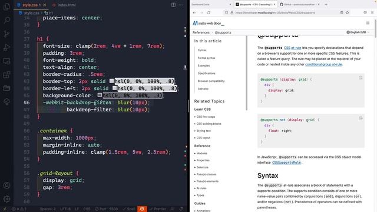This screenshot has height=212, width=377.
Task: Open the Explorer view in the activity bar
Action: click(x=6, y=6)
